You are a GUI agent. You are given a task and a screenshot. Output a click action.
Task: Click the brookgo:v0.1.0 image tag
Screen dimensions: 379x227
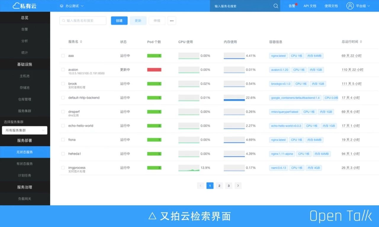coord(281,84)
